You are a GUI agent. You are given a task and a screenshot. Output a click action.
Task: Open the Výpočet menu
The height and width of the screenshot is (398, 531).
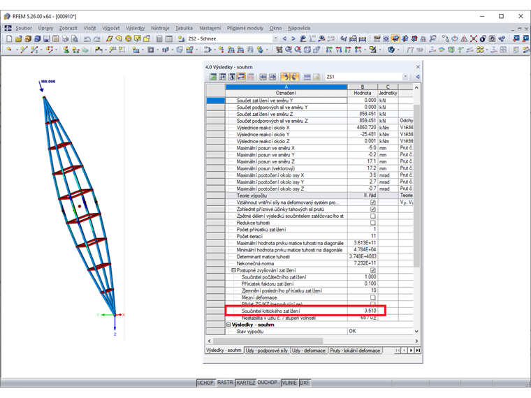(110, 28)
